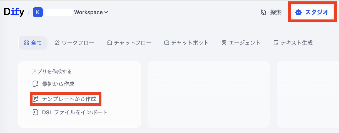This screenshot has height=133, width=339.
Task: Click the workflow icon next to ワークフロー
Action: 57,43
